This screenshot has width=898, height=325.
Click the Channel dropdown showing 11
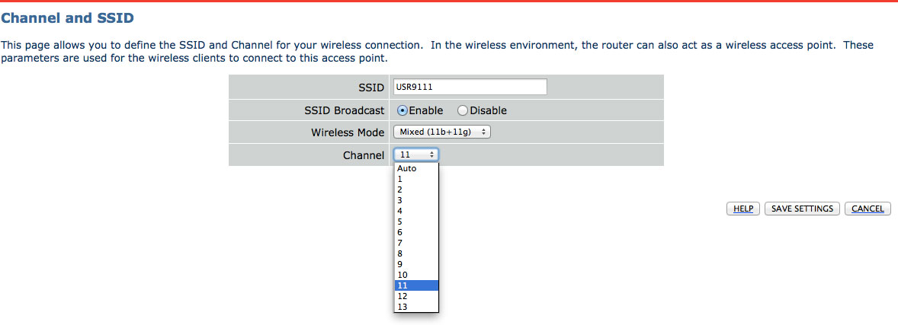click(416, 155)
